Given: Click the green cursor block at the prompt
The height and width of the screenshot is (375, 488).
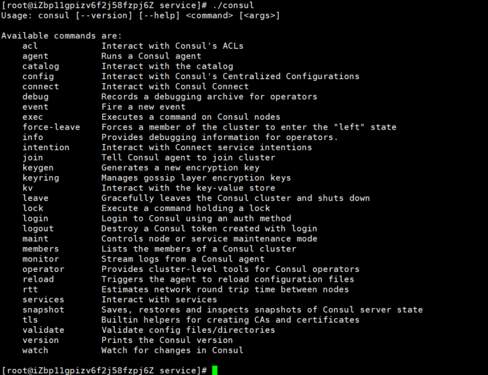Looking at the screenshot, I should pos(215,371).
